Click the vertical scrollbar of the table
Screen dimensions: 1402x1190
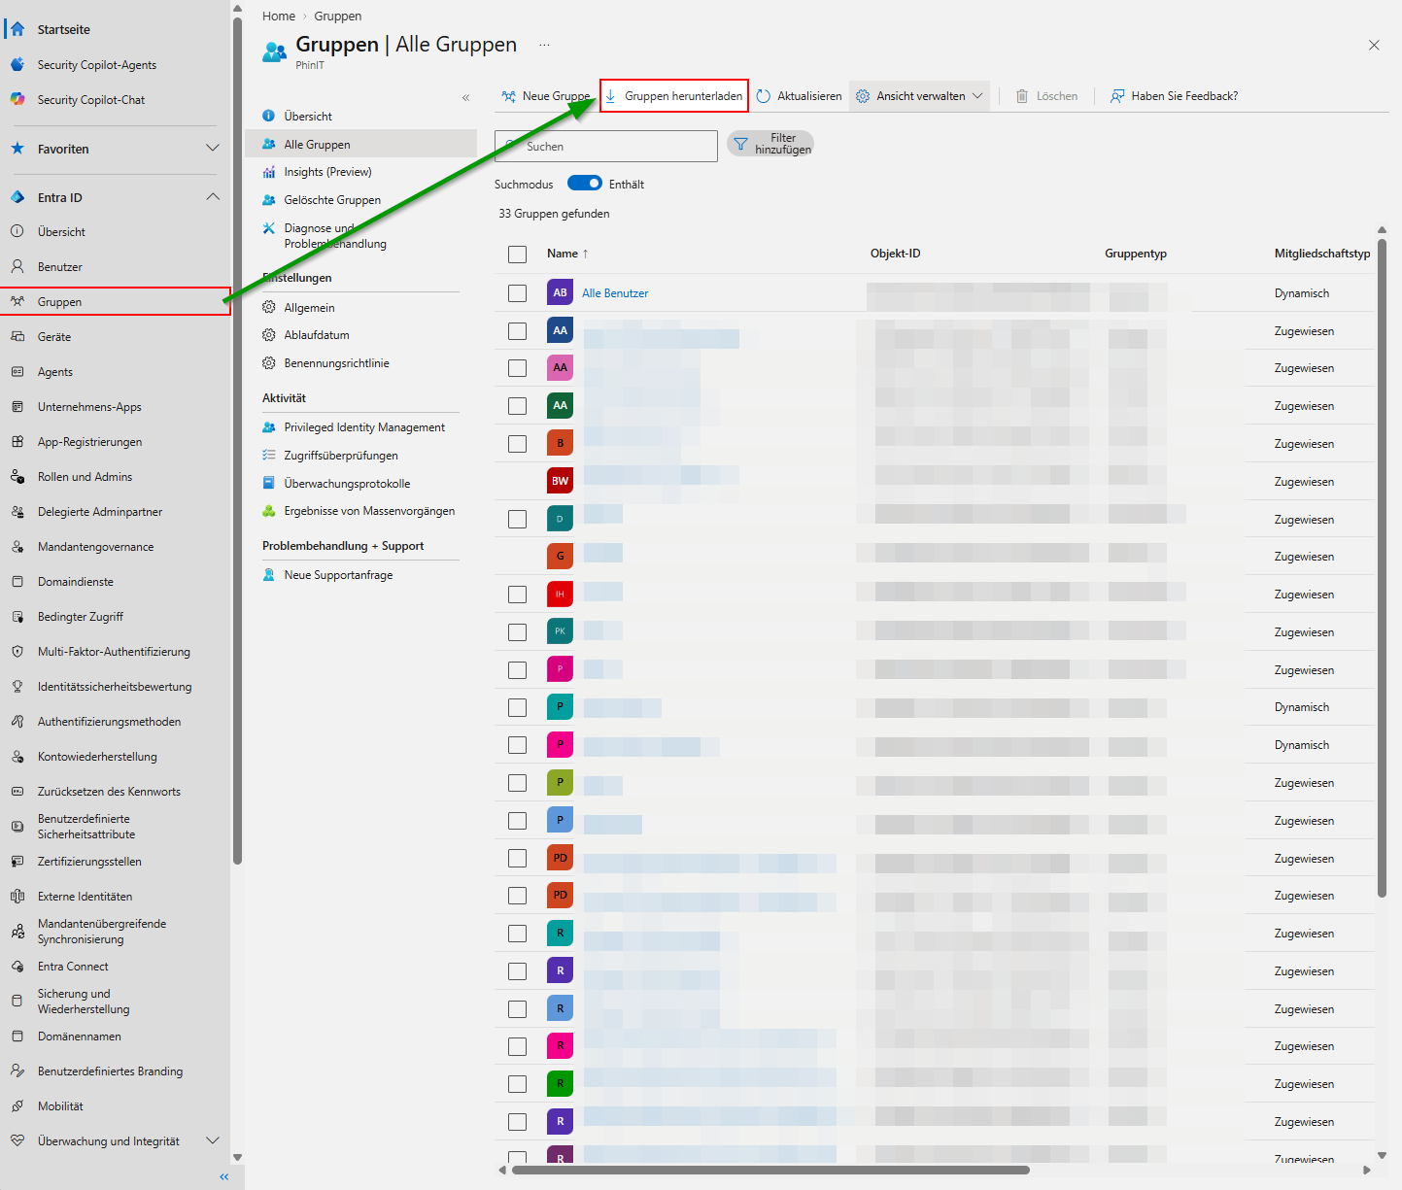pos(1382,566)
